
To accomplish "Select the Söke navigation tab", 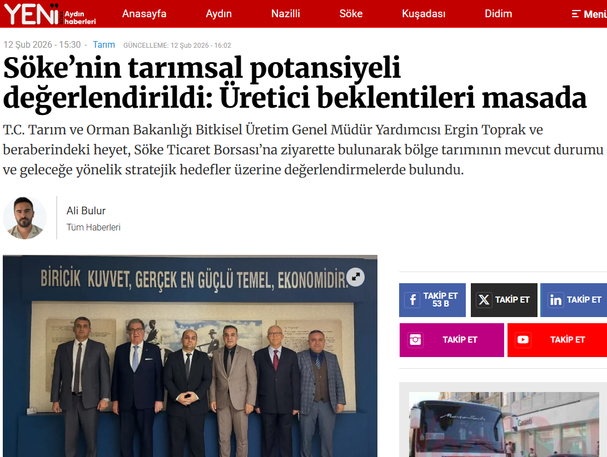I will pyautogui.click(x=351, y=14).
